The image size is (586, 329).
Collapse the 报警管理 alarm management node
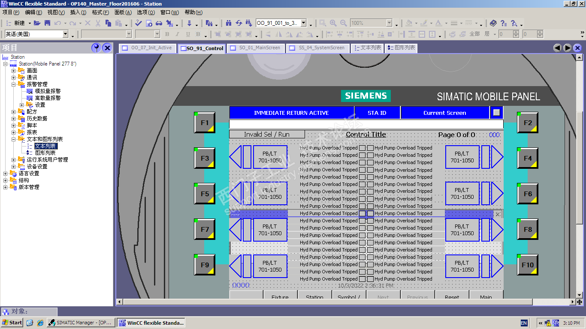point(14,84)
